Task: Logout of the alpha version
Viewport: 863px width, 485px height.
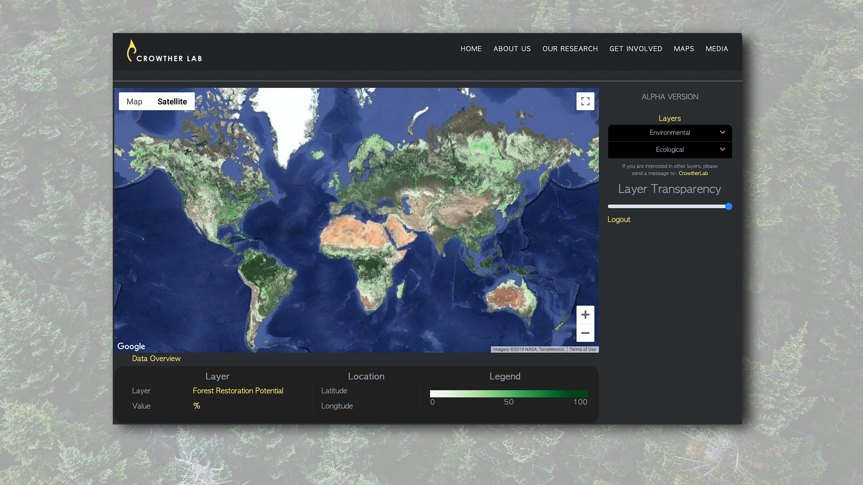Action: pyautogui.click(x=619, y=219)
